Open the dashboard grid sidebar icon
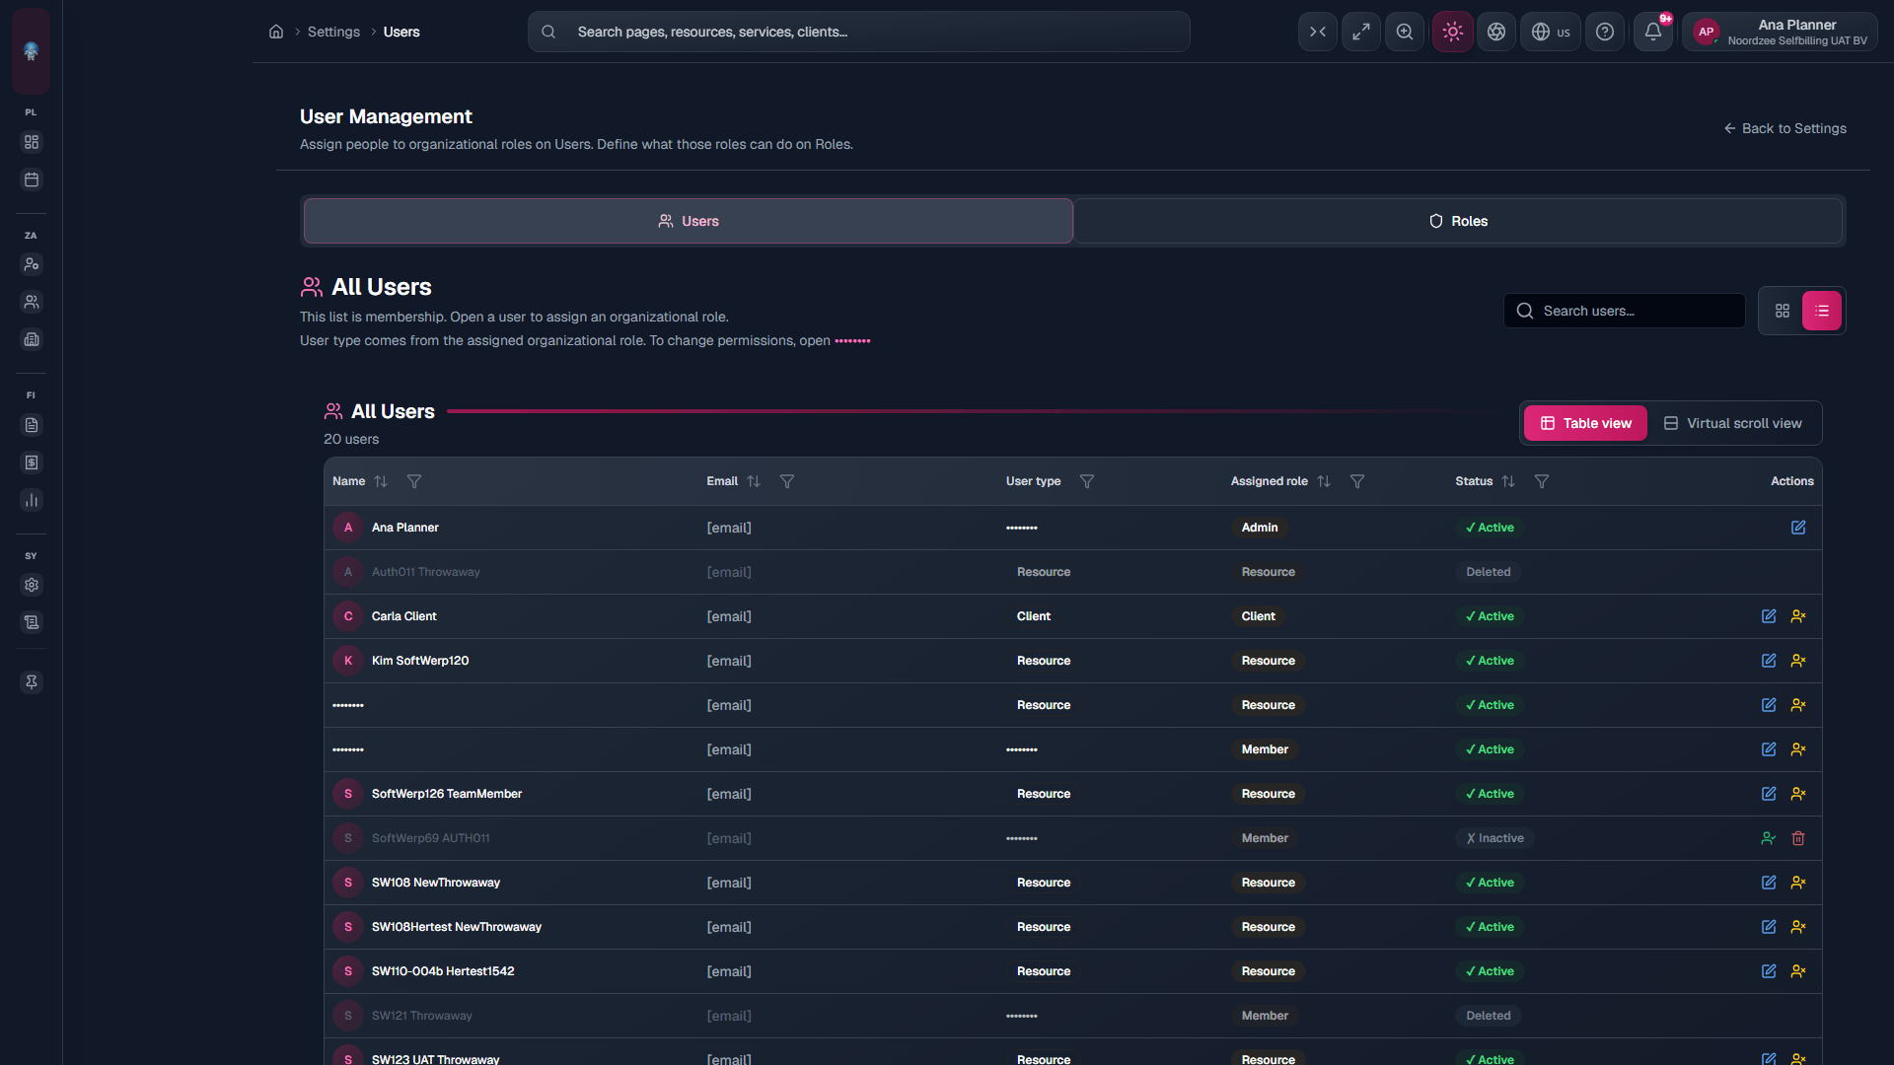 pos(32,142)
